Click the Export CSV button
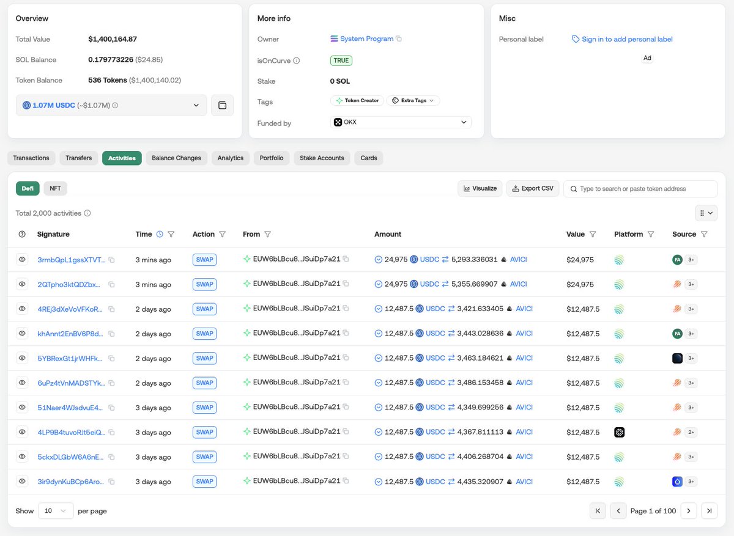734x536 pixels. coord(532,188)
